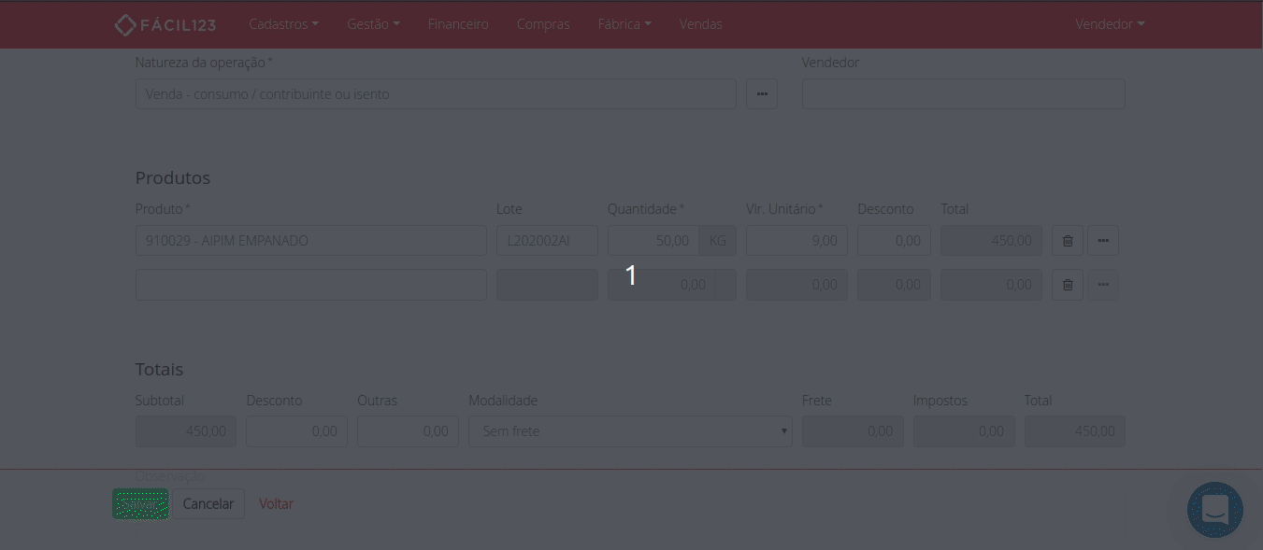
Task: Click the Cancelar button
Action: [208, 504]
